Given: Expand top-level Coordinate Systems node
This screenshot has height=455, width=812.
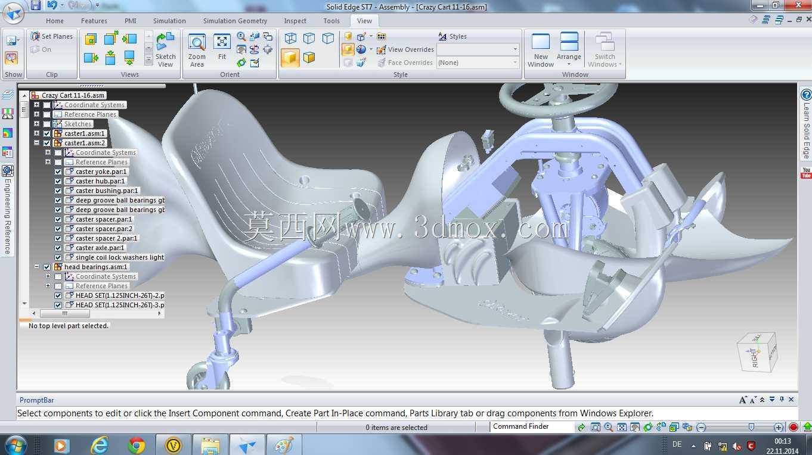Looking at the screenshot, I should click(37, 105).
